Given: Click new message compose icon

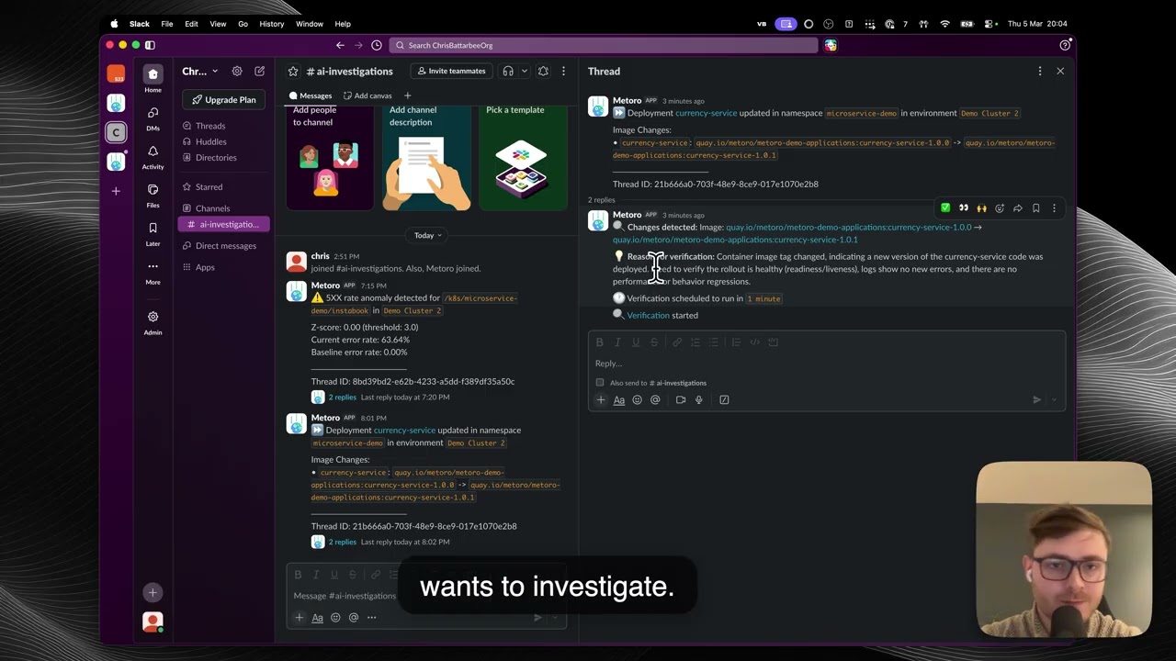Looking at the screenshot, I should (x=260, y=71).
